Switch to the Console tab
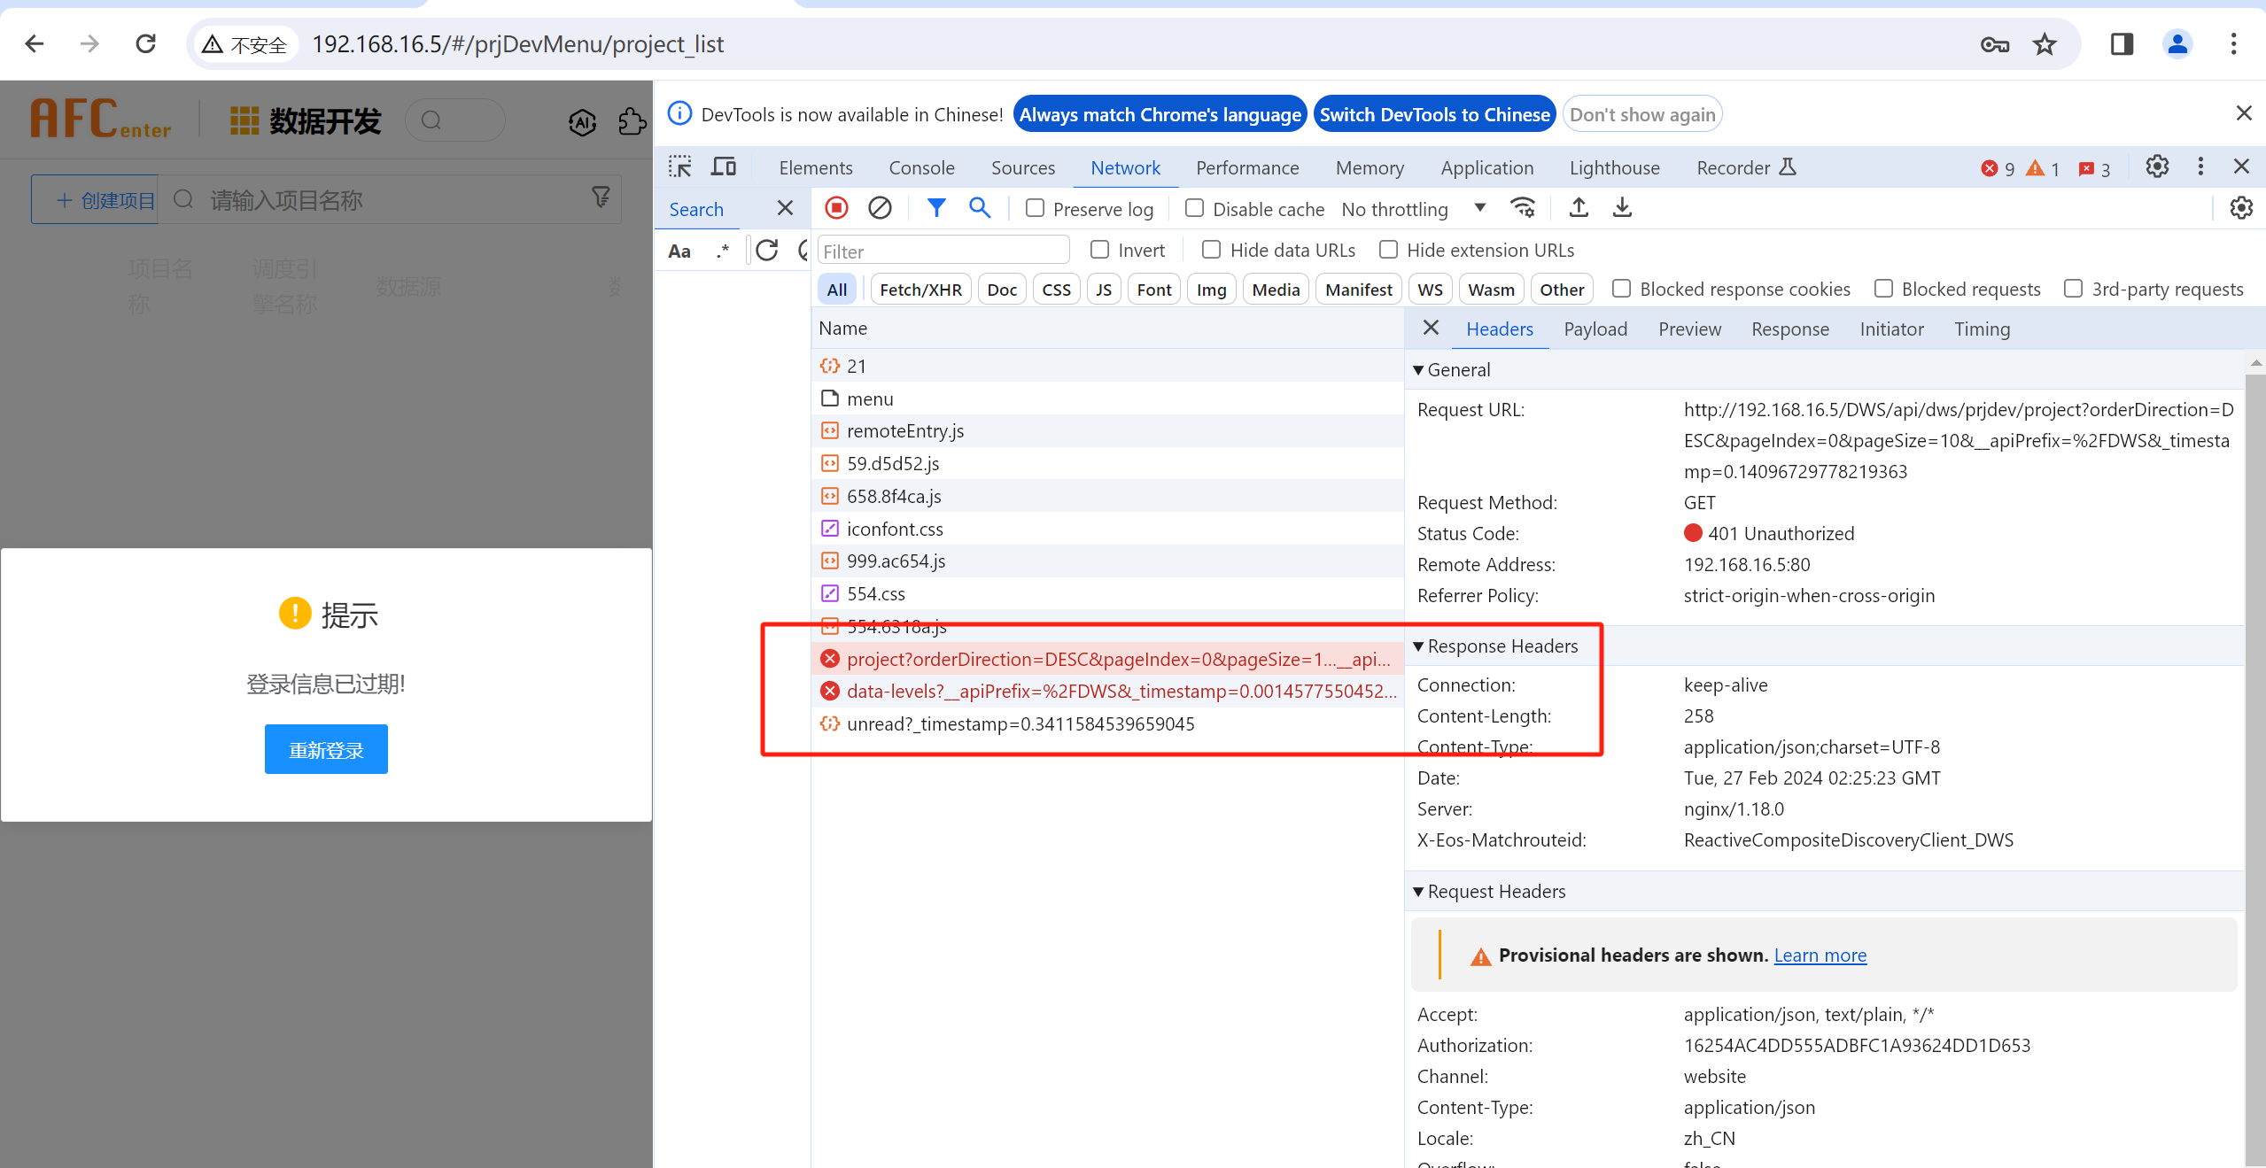The height and width of the screenshot is (1168, 2266). coord(921,167)
